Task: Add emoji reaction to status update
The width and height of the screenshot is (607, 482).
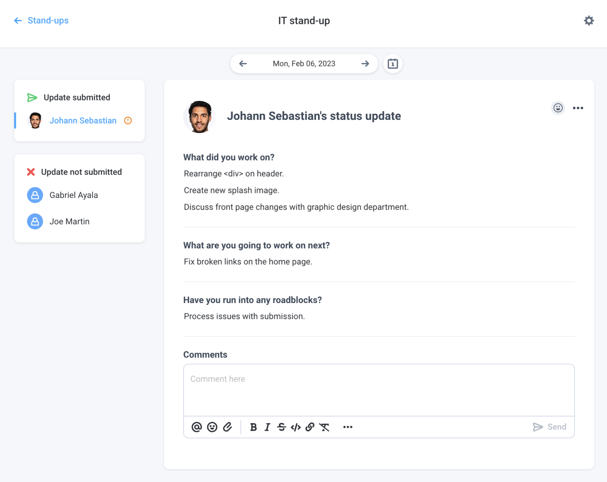Action: point(558,108)
